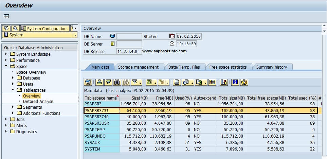Open Find using the binoculars icon

click(x=117, y=82)
